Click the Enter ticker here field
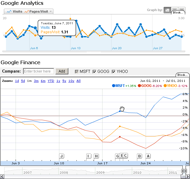This screenshot has height=179, width=190. pyautogui.click(x=38, y=71)
